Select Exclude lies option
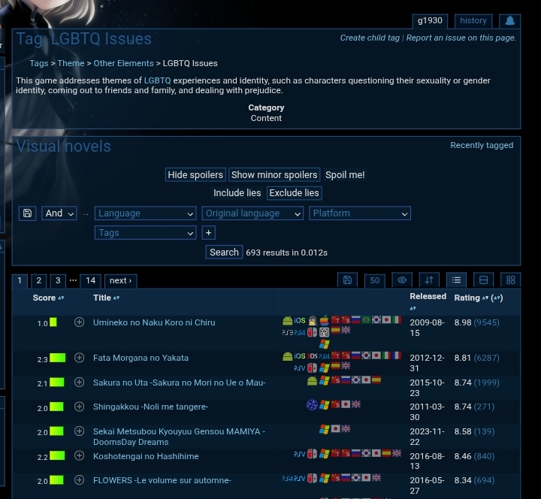The height and width of the screenshot is (499, 541). pyautogui.click(x=294, y=193)
